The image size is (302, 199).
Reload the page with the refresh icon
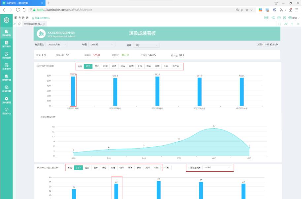pos(18,10)
